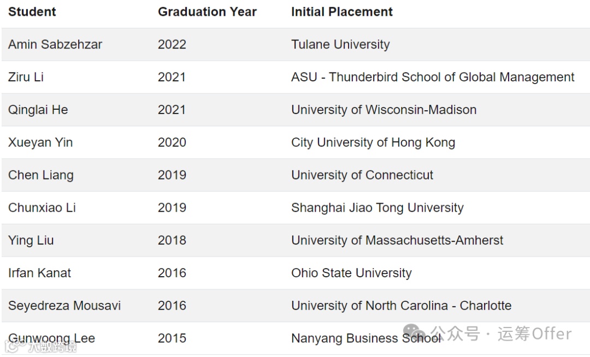Click the WeChat logo icon in watermark
Image resolution: width=590 pixels, height=357 pixels.
pyautogui.click(x=414, y=332)
